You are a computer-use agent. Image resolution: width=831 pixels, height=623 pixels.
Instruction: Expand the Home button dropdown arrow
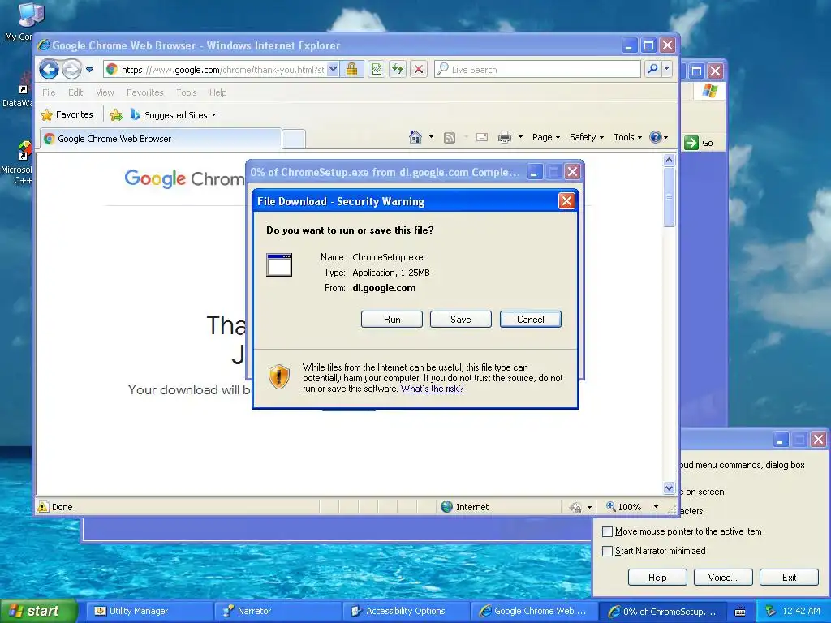tap(431, 137)
